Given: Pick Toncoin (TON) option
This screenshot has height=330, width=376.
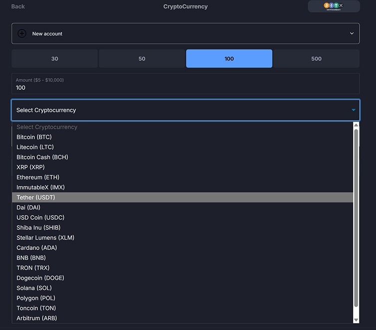Looking at the screenshot, I should 182,308.
